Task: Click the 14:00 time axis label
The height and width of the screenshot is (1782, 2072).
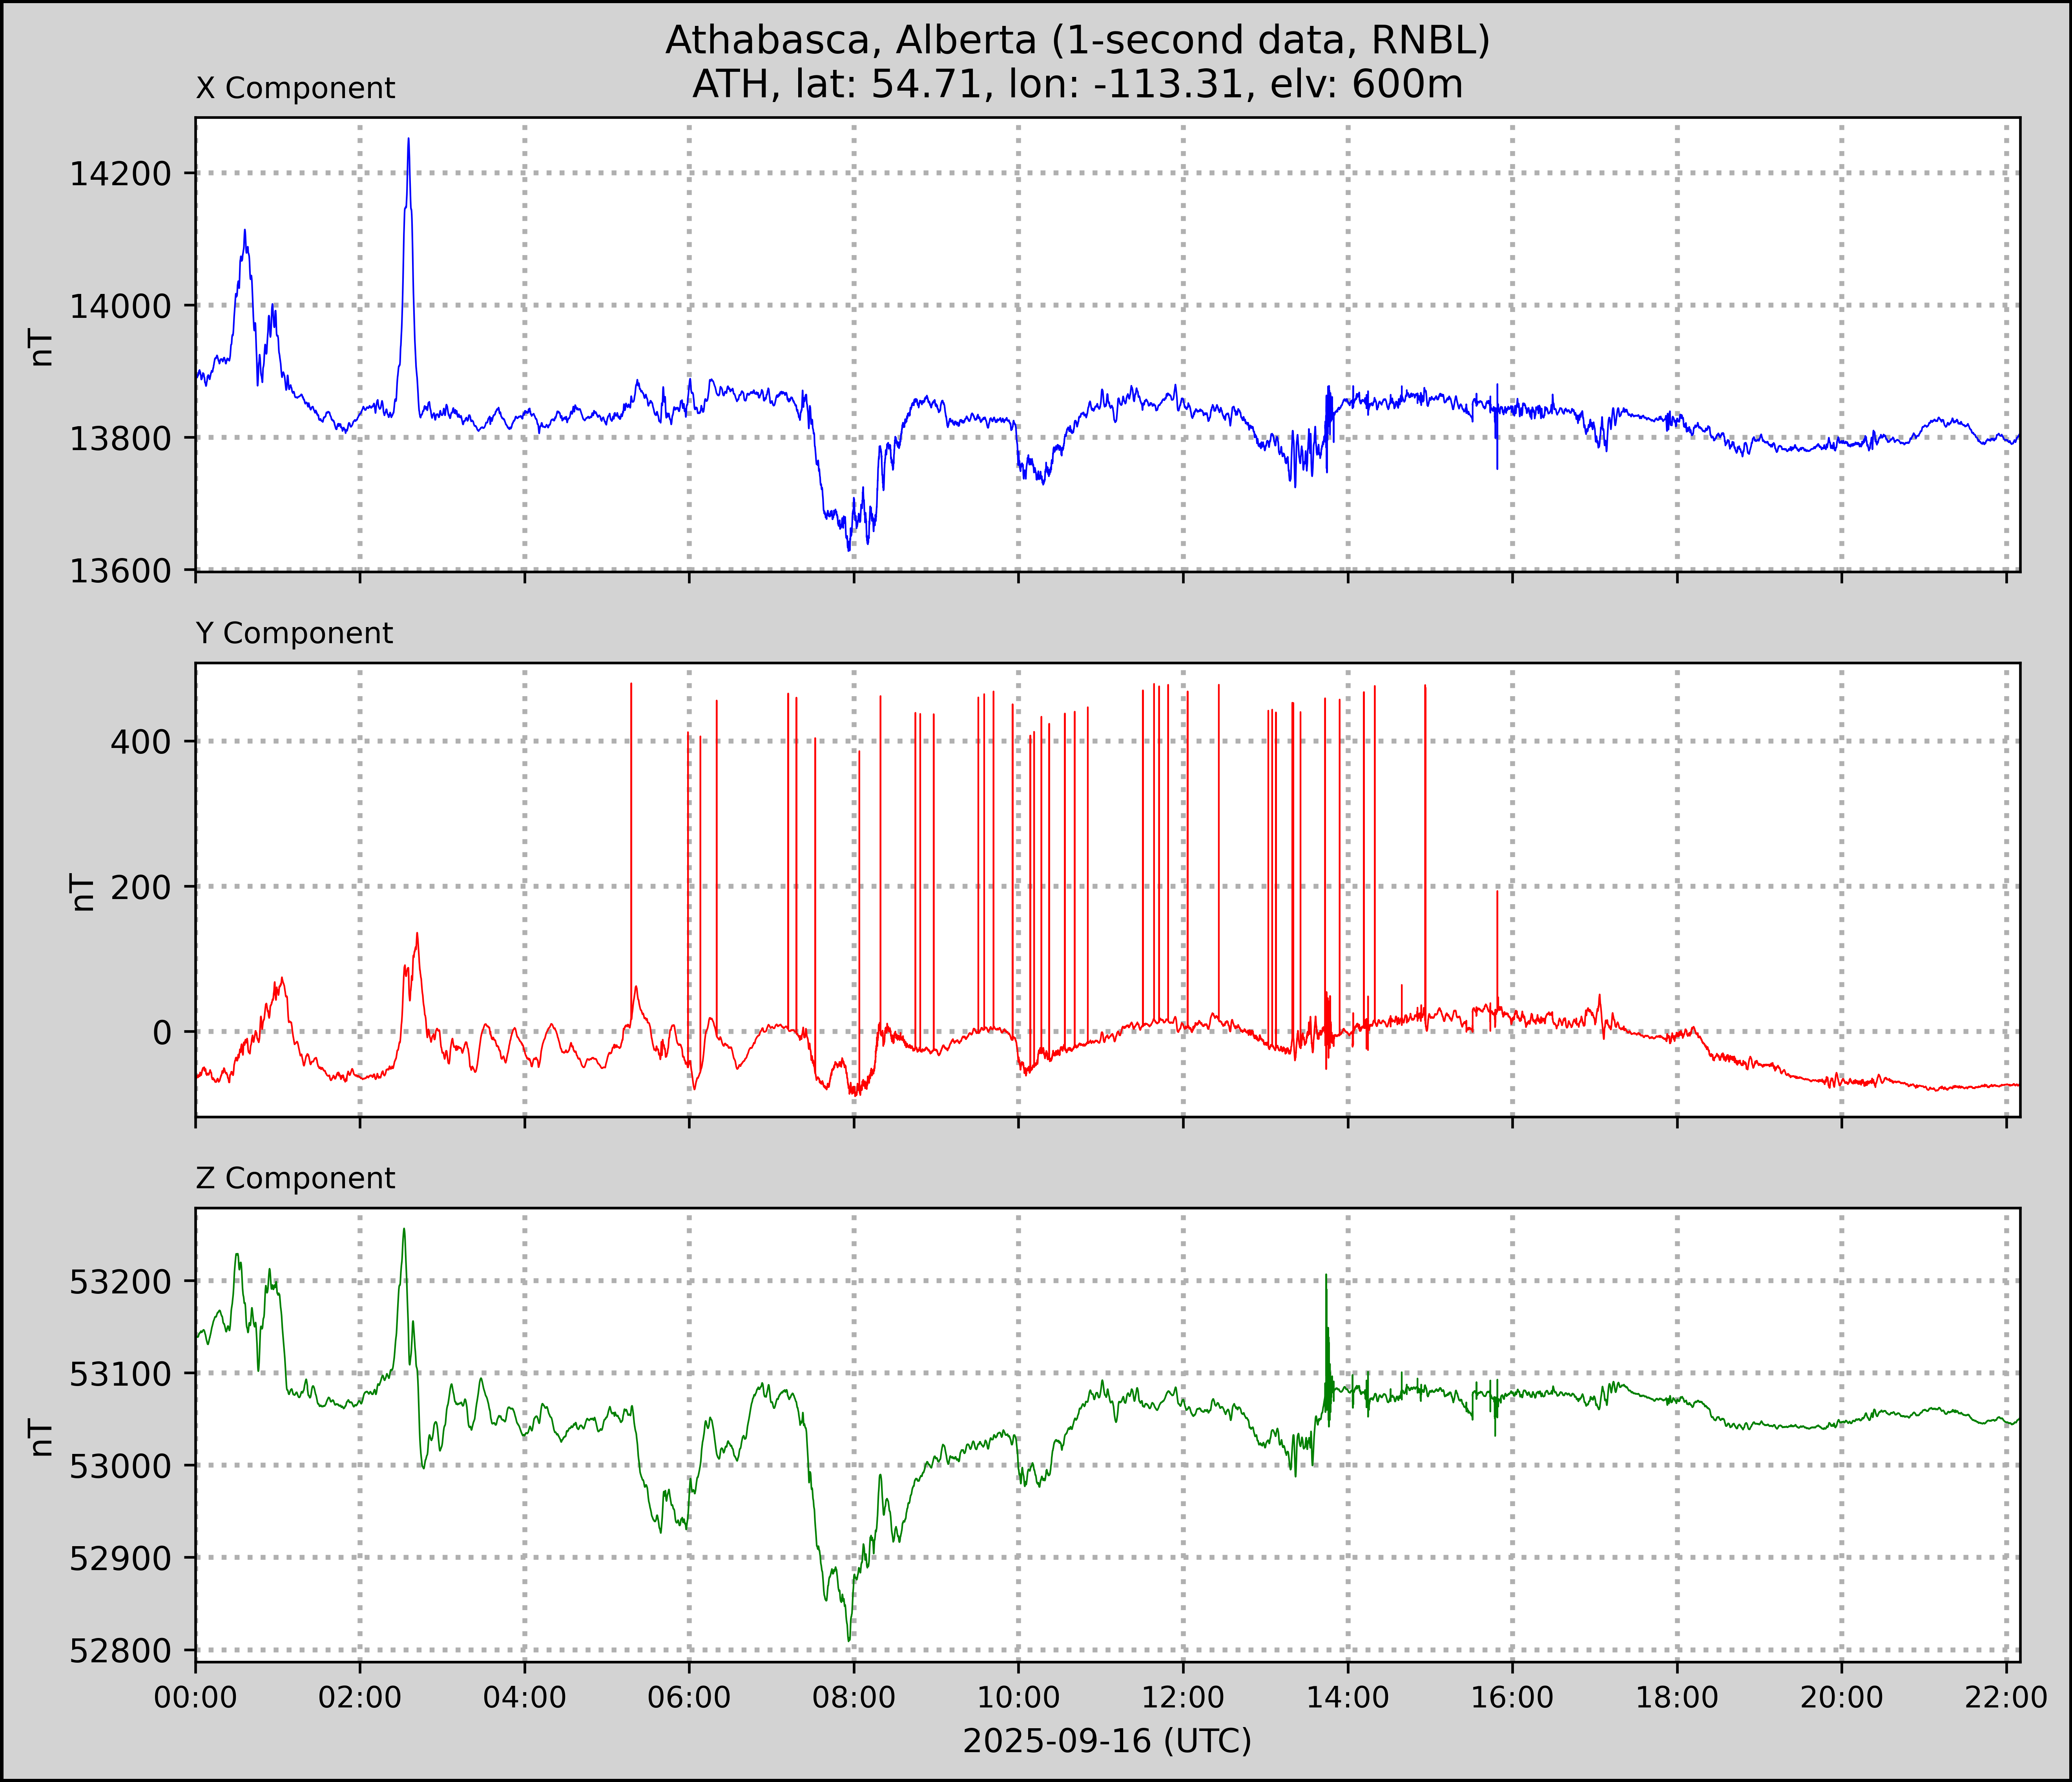Action: click(1348, 1697)
